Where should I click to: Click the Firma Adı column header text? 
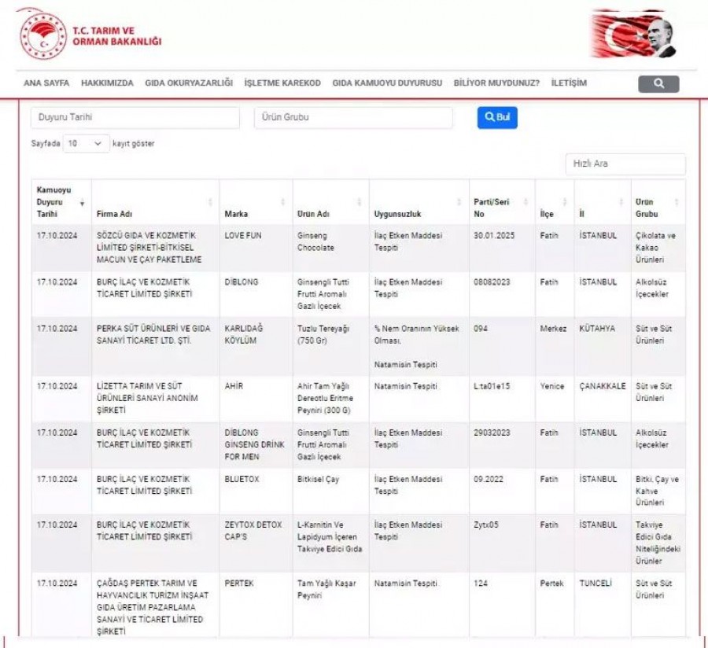pyautogui.click(x=114, y=214)
